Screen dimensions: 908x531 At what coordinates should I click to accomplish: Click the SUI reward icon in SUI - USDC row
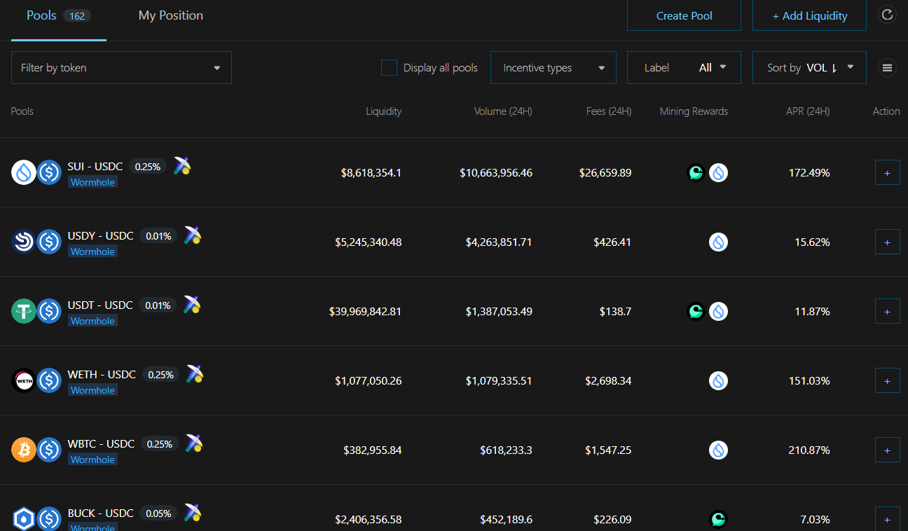pos(718,172)
